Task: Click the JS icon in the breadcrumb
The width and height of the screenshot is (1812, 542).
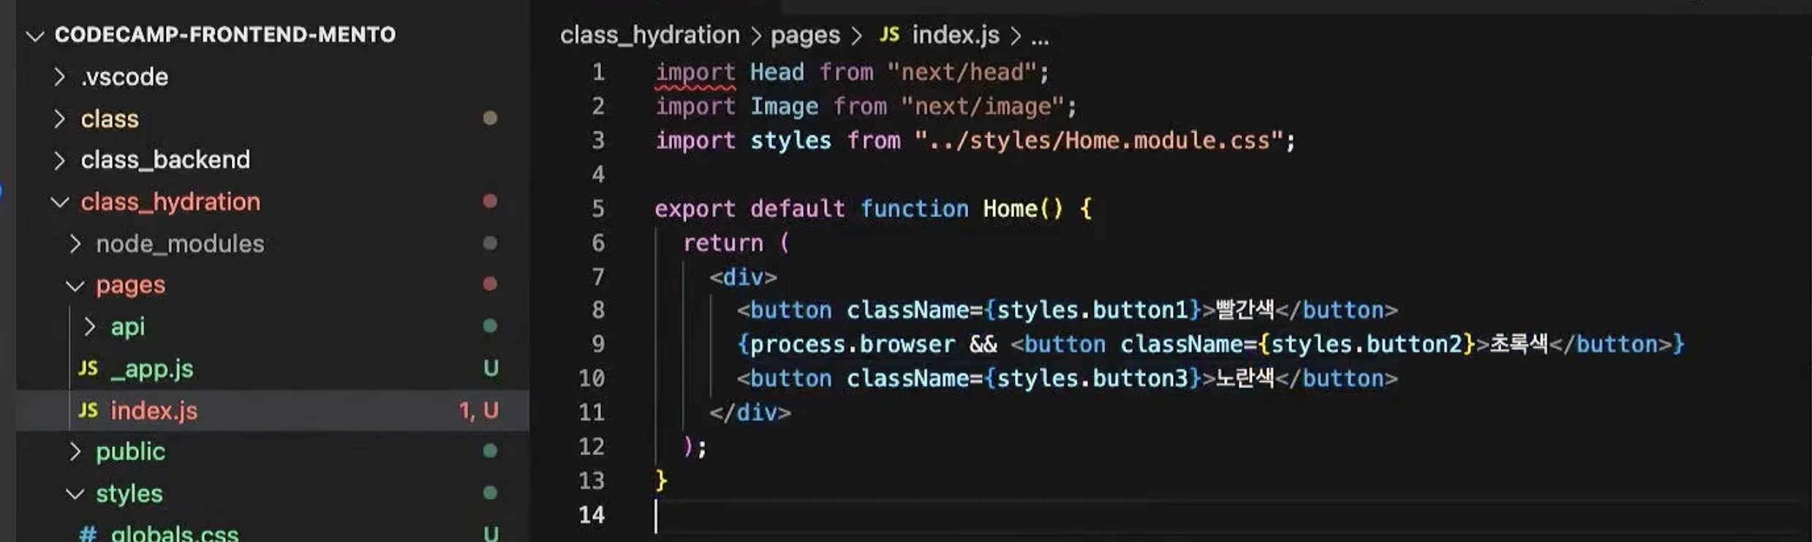Action: pos(889,34)
